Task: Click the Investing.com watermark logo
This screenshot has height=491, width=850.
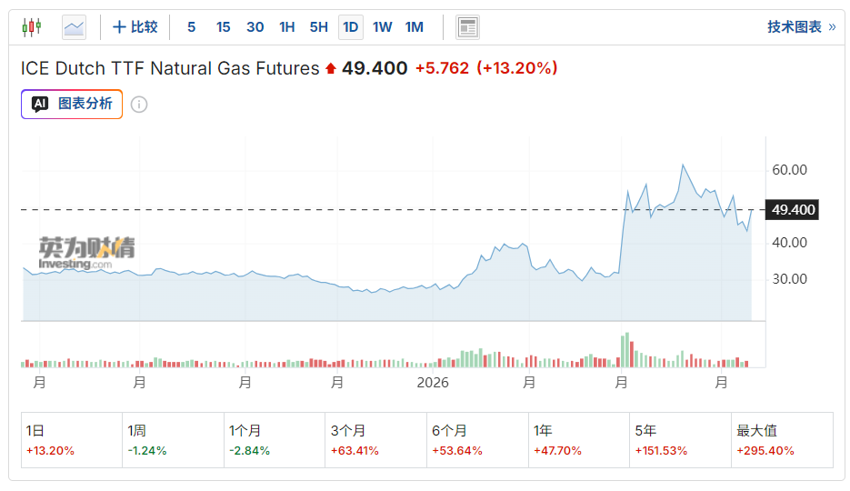Action: [x=86, y=253]
